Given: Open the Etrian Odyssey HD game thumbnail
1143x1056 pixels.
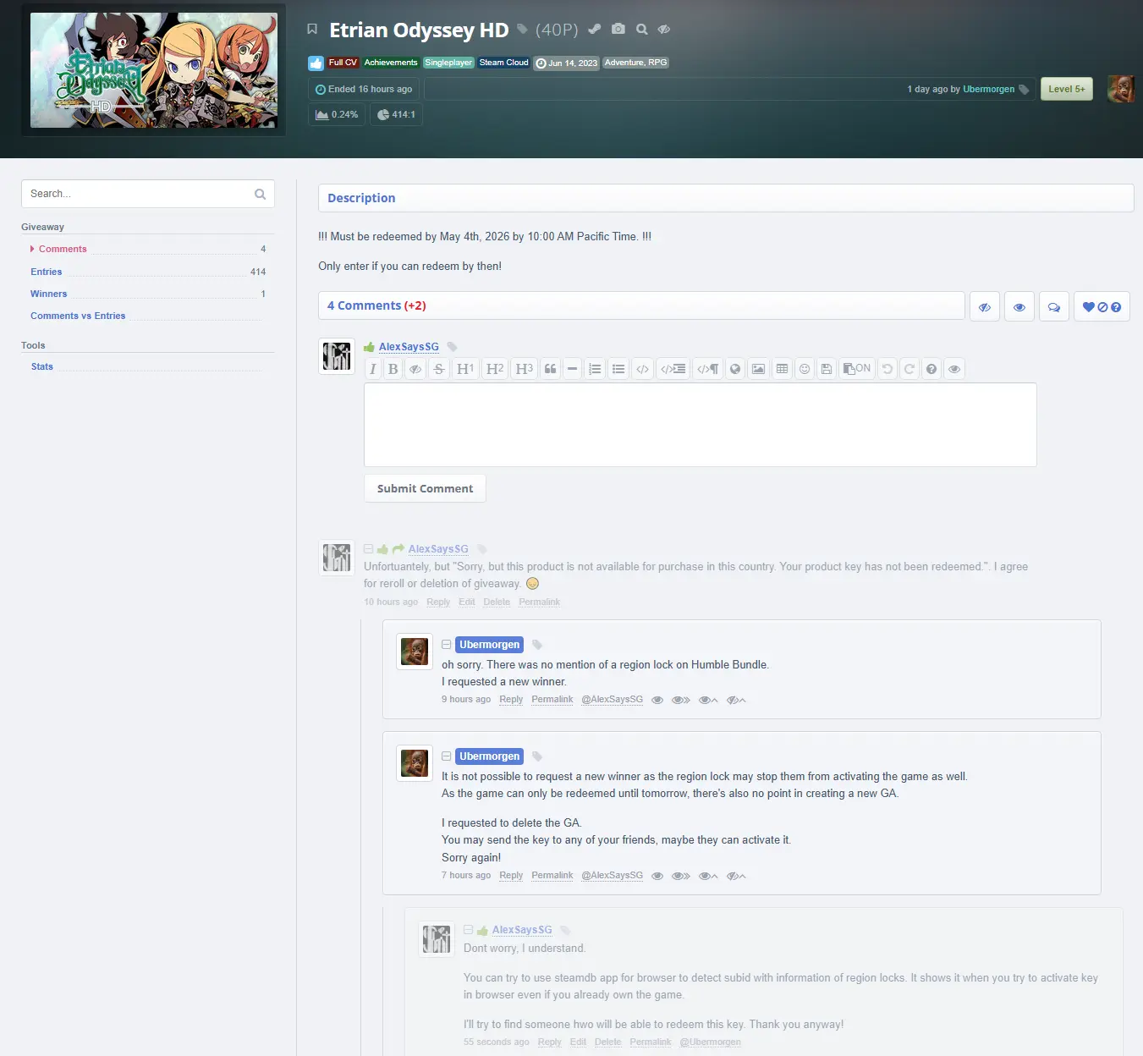Looking at the screenshot, I should pyautogui.click(x=154, y=70).
